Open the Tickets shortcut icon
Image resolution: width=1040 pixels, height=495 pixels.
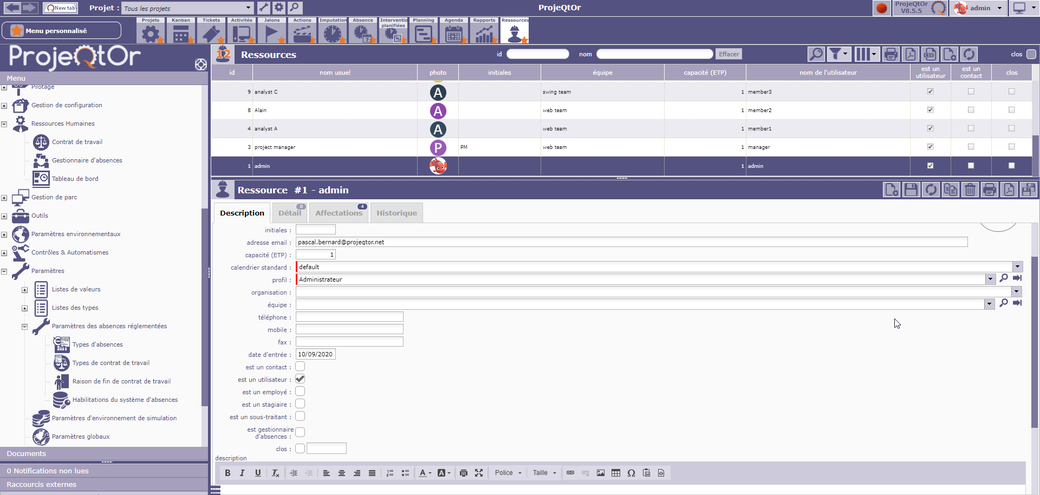[211, 34]
